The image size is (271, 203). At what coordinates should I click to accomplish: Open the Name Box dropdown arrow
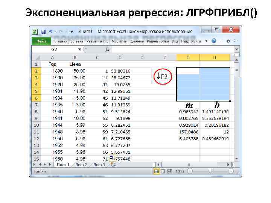[79, 49]
